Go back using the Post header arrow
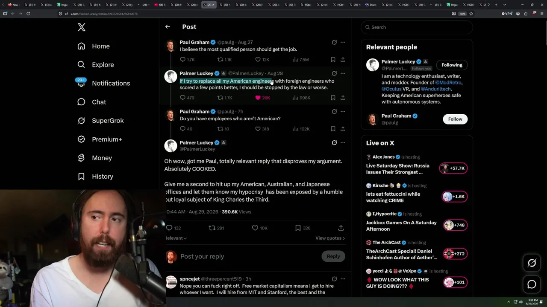This screenshot has width=547, height=307. 168,27
